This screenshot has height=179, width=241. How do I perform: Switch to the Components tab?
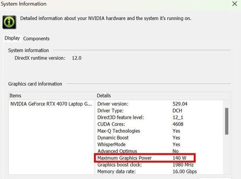pyautogui.click(x=36, y=38)
